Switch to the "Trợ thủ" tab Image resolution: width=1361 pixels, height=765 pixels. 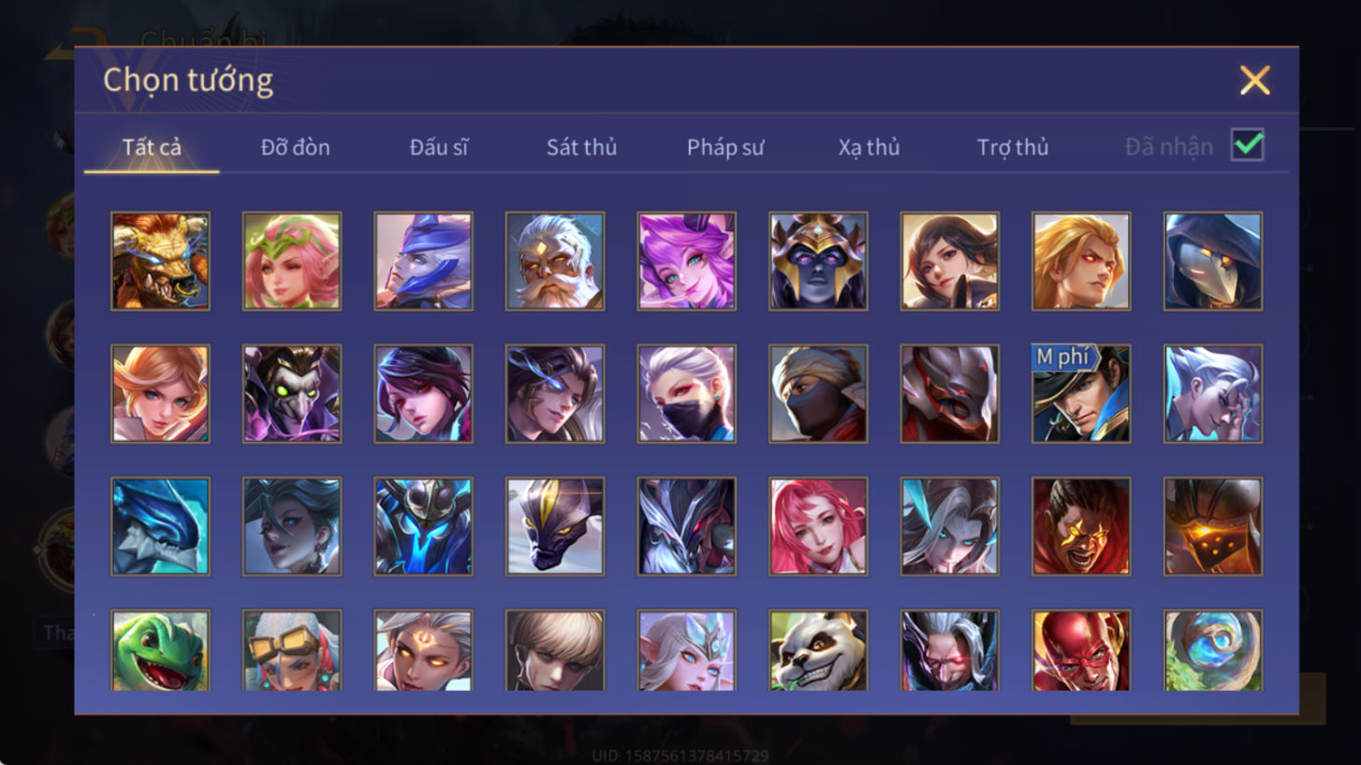point(1013,147)
